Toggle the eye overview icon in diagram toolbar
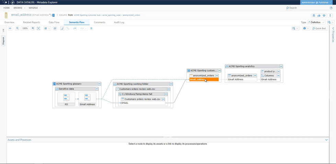This screenshot has width=336, height=164. (x=10, y=28)
